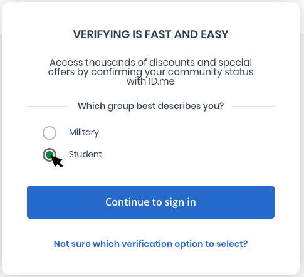The width and height of the screenshot is (304, 277).
Task: Select the Military radio button
Action: coord(50,133)
